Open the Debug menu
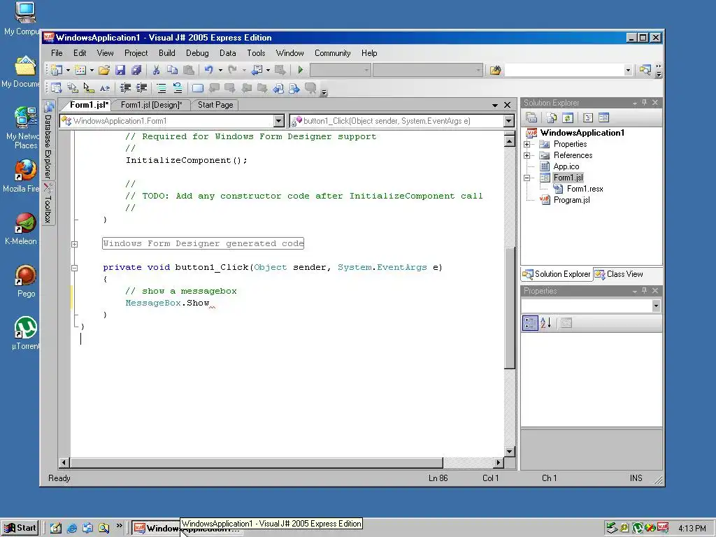This screenshot has height=537, width=716. 197,53
